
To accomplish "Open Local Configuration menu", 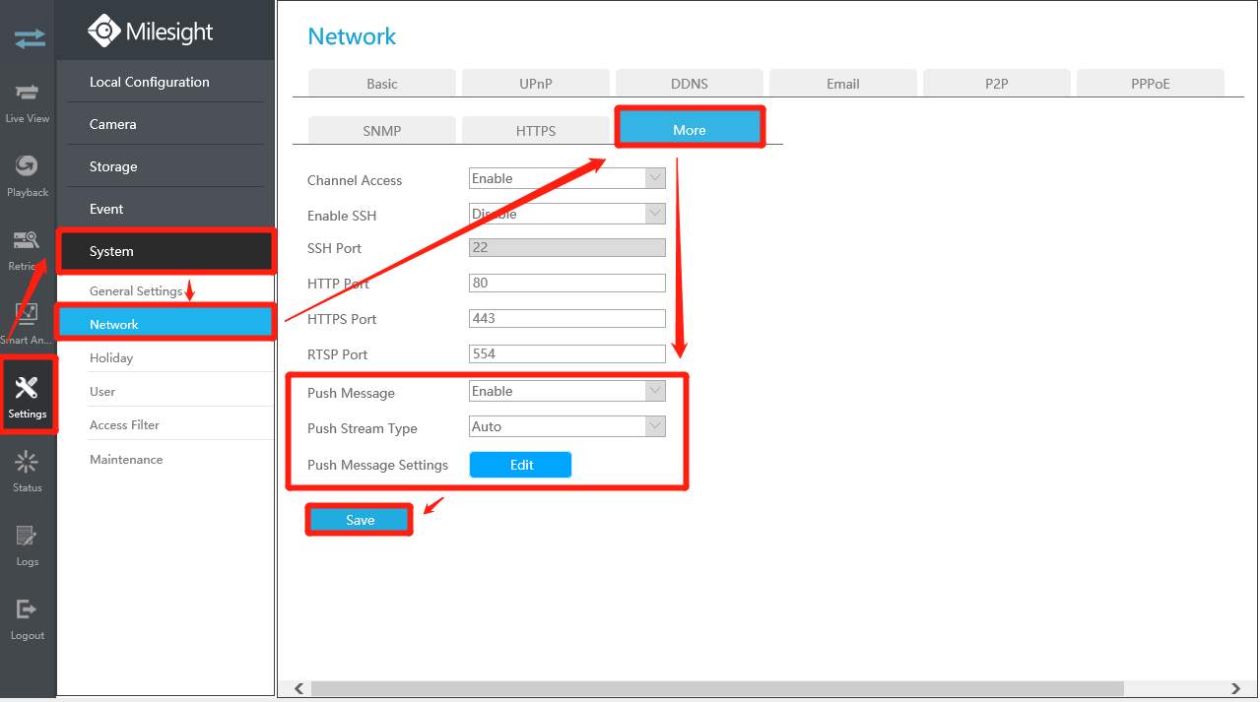I will coord(166,82).
